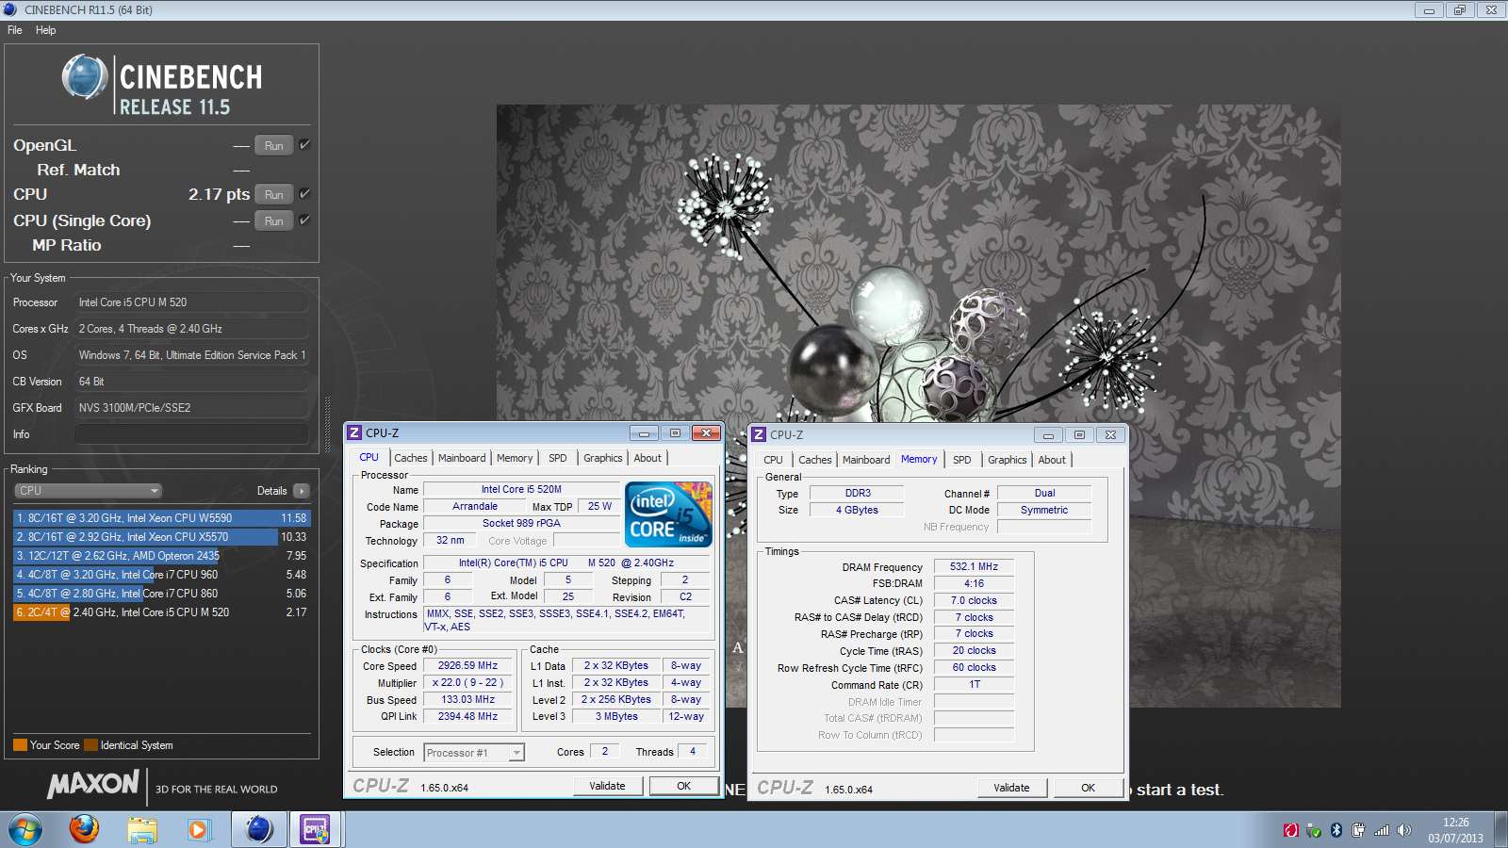Open the volume speaker tray icon
This screenshot has width=1508, height=848.
point(1404,830)
